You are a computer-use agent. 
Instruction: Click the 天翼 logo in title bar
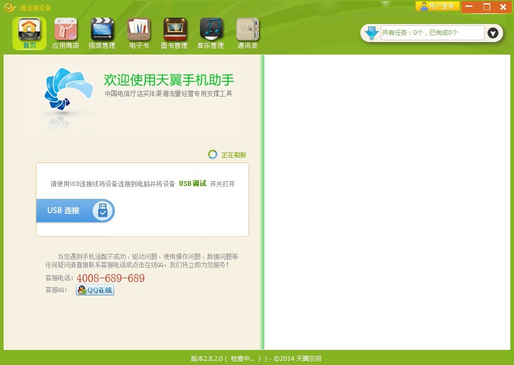pyautogui.click(x=10, y=7)
